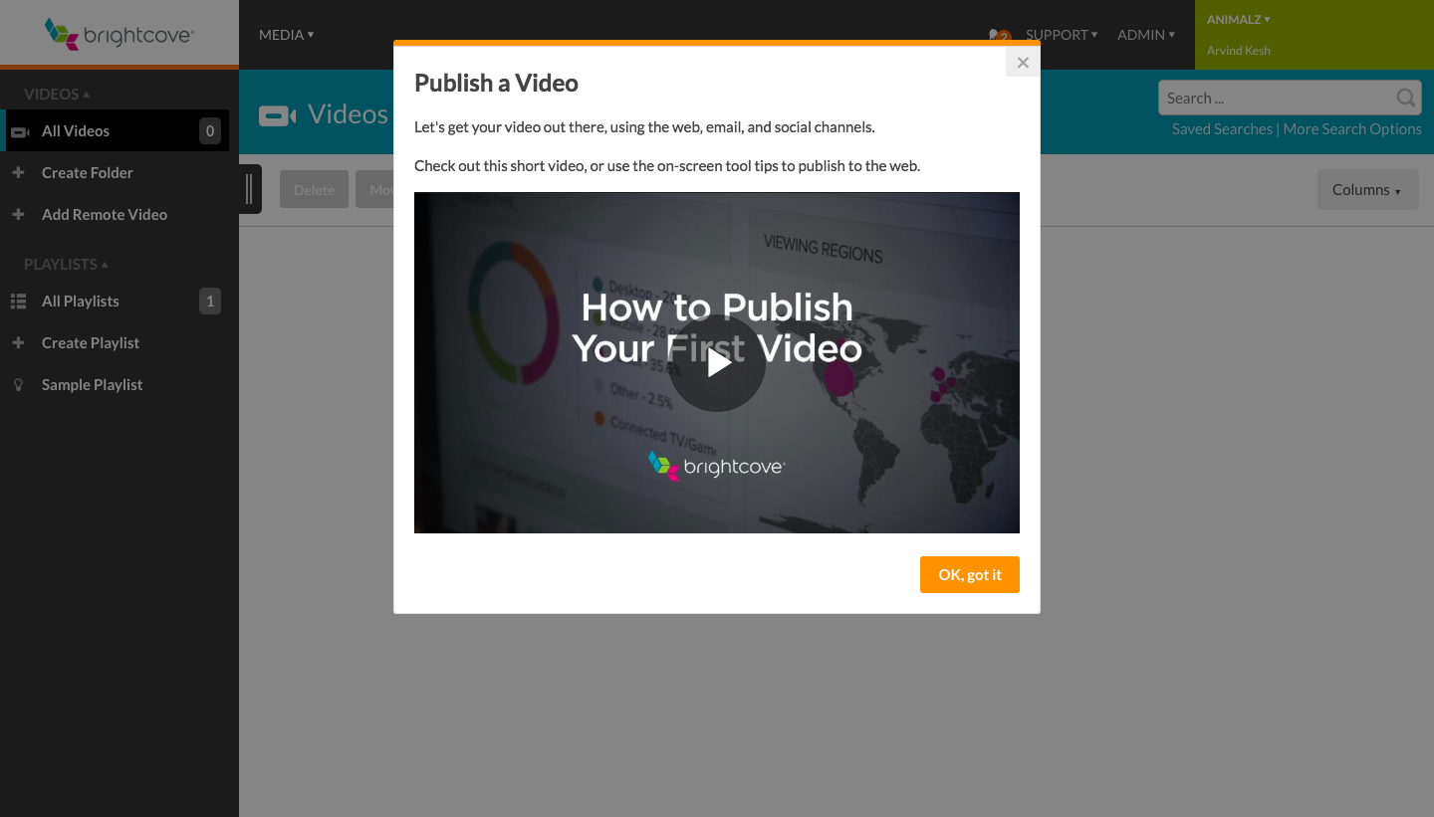This screenshot has height=817, width=1434.
Task: Click the All Playlists list icon
Action: click(18, 301)
